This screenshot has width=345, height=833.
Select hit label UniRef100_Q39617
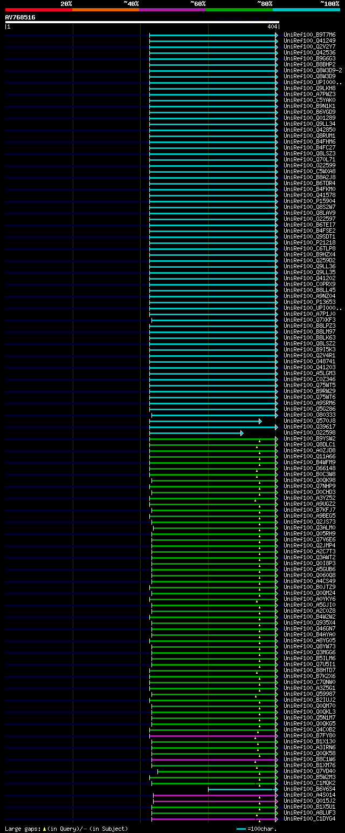(309, 426)
